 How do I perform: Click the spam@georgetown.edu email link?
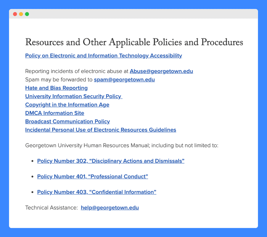(124, 80)
